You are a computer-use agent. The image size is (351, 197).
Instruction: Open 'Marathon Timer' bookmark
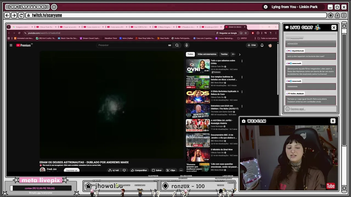[109, 38]
